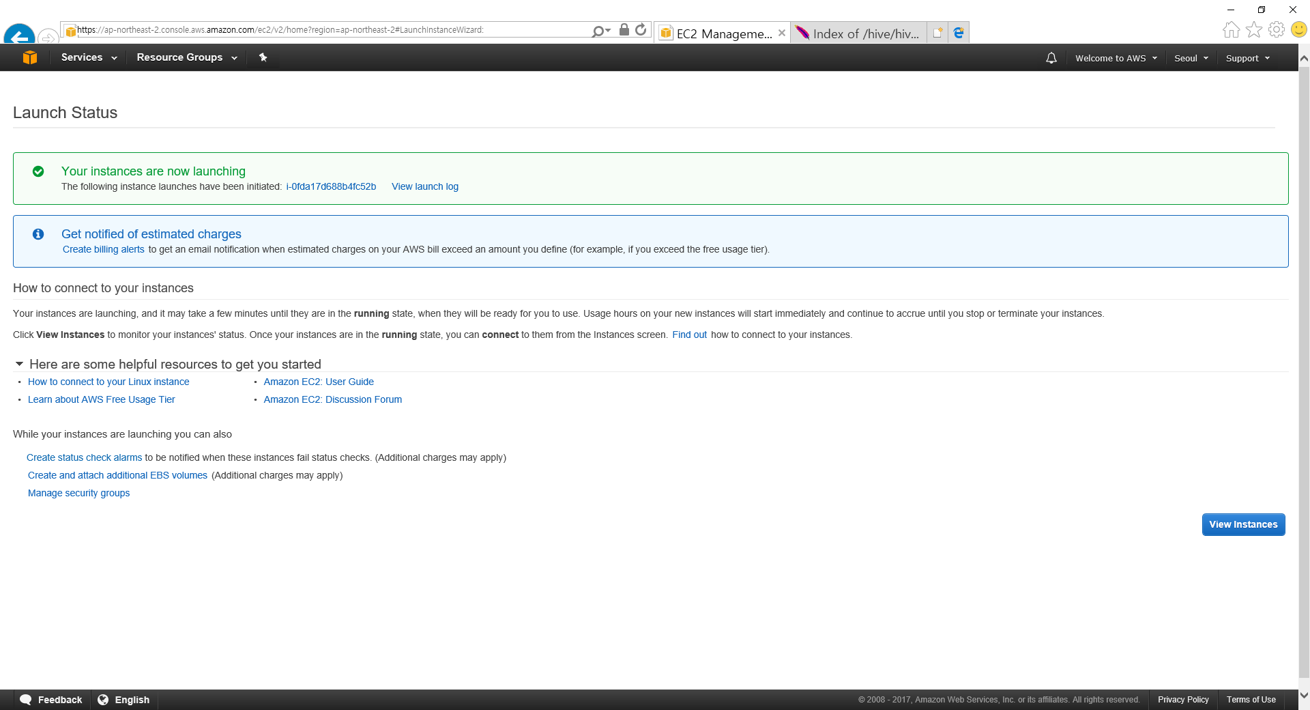Click the scrollbar up arrow
1310x710 pixels.
[x=1304, y=59]
